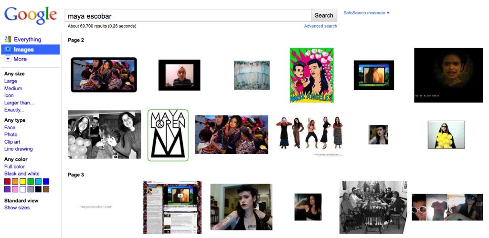Filter results to Full color
Viewport: 489px width, 238px height.
[x=14, y=166]
